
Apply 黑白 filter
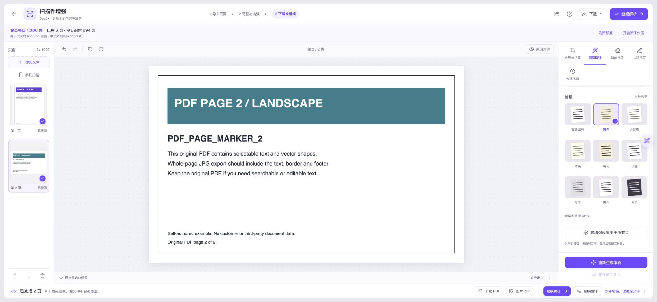tap(606, 187)
